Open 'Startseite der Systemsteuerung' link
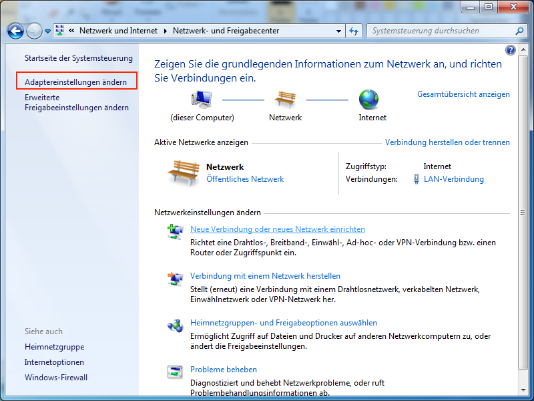Image resolution: width=534 pixels, height=401 pixels. [x=79, y=58]
